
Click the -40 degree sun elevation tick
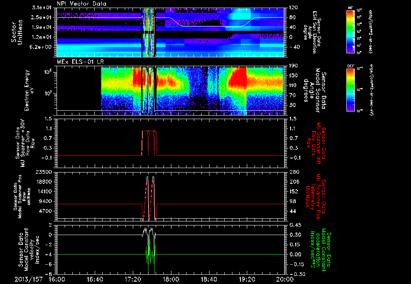click(295, 47)
